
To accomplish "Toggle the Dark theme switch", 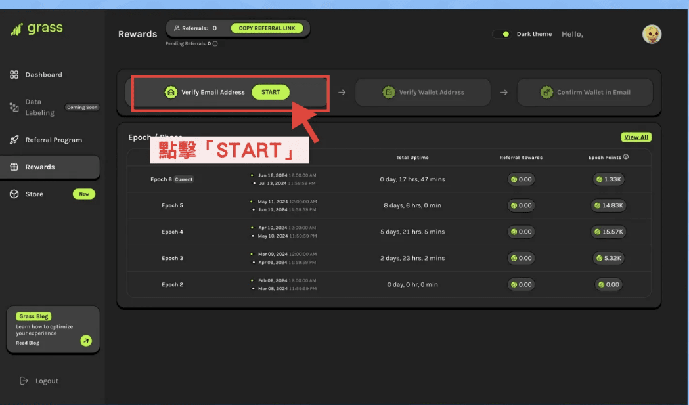I will [x=501, y=34].
